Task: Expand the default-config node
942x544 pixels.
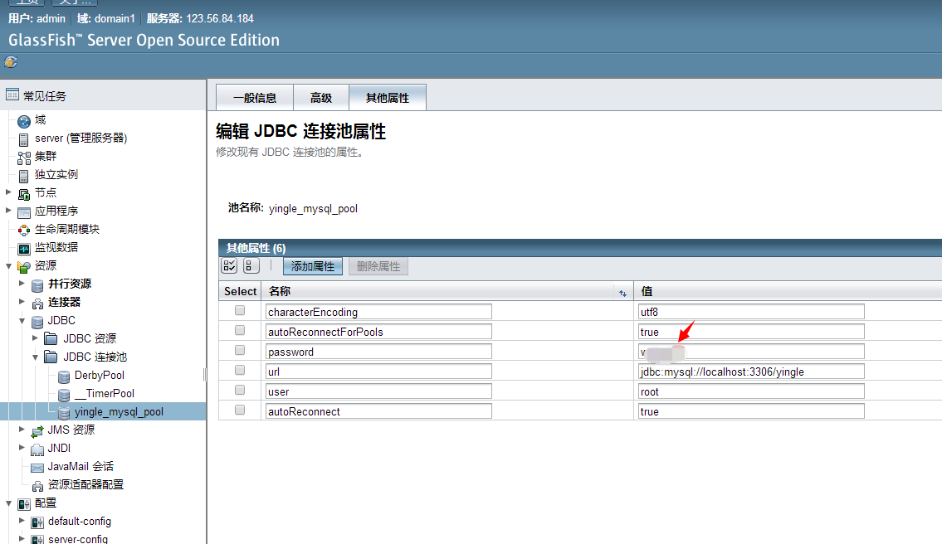Action: click(22, 521)
